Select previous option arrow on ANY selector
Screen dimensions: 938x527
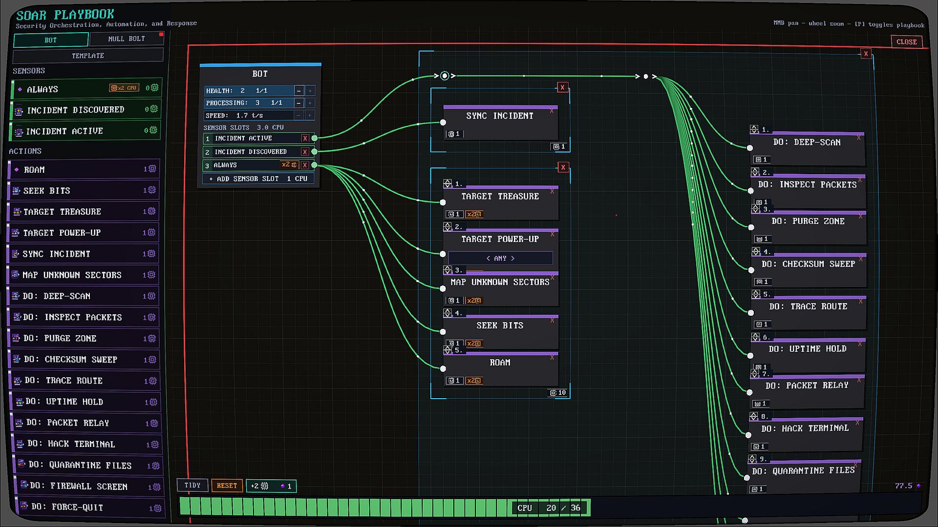488,258
